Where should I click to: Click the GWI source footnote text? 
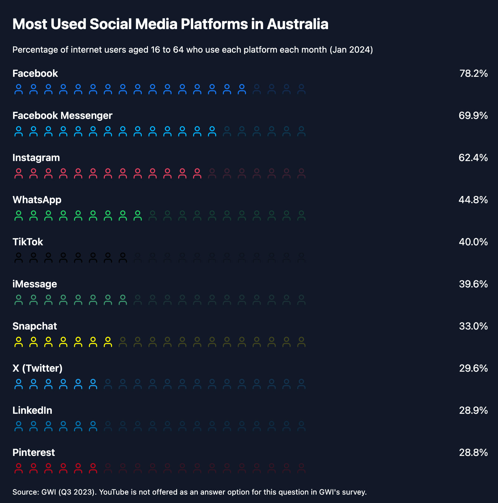tap(189, 492)
